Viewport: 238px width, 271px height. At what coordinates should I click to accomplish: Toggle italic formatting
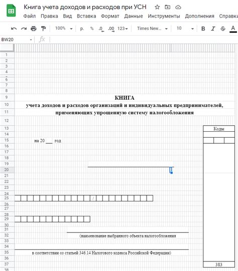pos(213,29)
